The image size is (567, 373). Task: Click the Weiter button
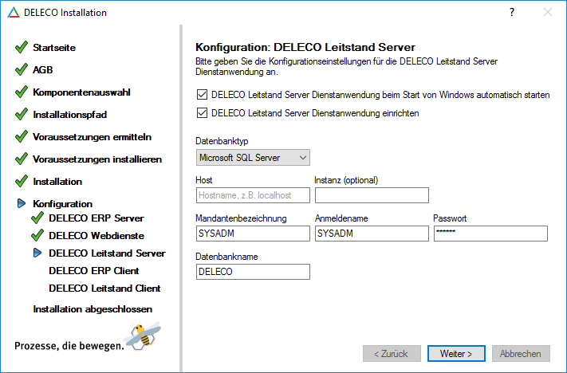coord(456,354)
